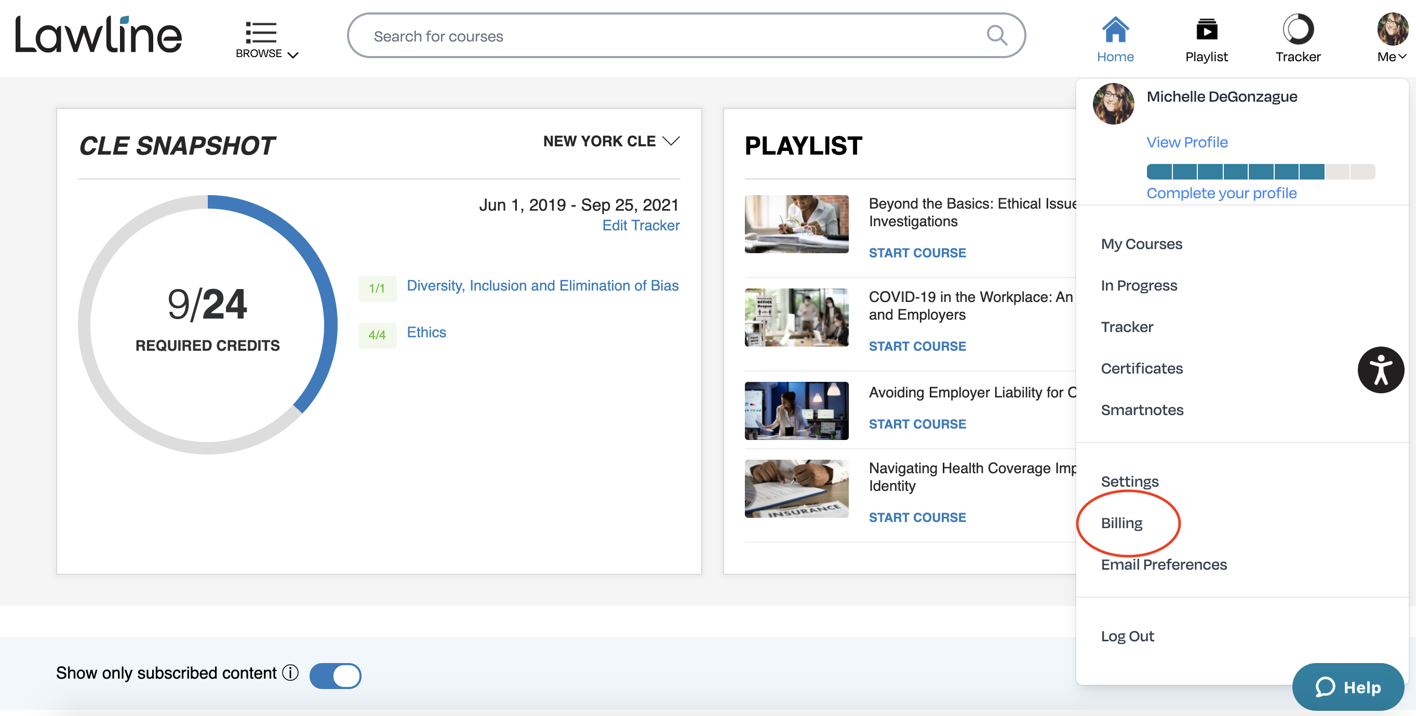Open Beyond the Basics course thumbnail
The image size is (1416, 716).
796,224
